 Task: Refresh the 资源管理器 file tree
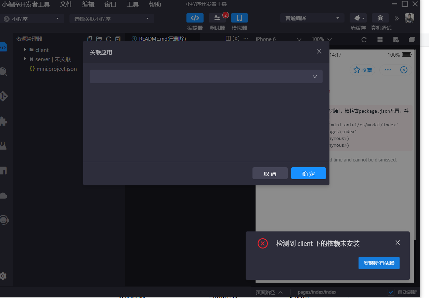[x=108, y=39]
